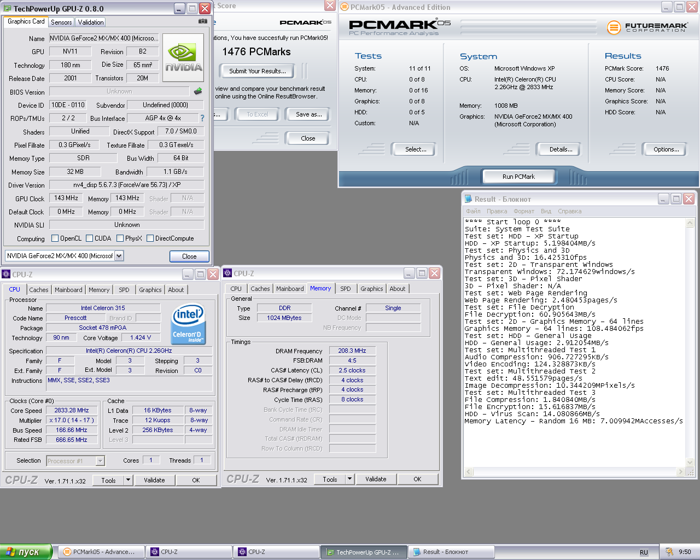Image resolution: width=700 pixels, height=560 pixels.
Task: Click the Notepad Result window title icon
Action: pyautogui.click(x=468, y=199)
